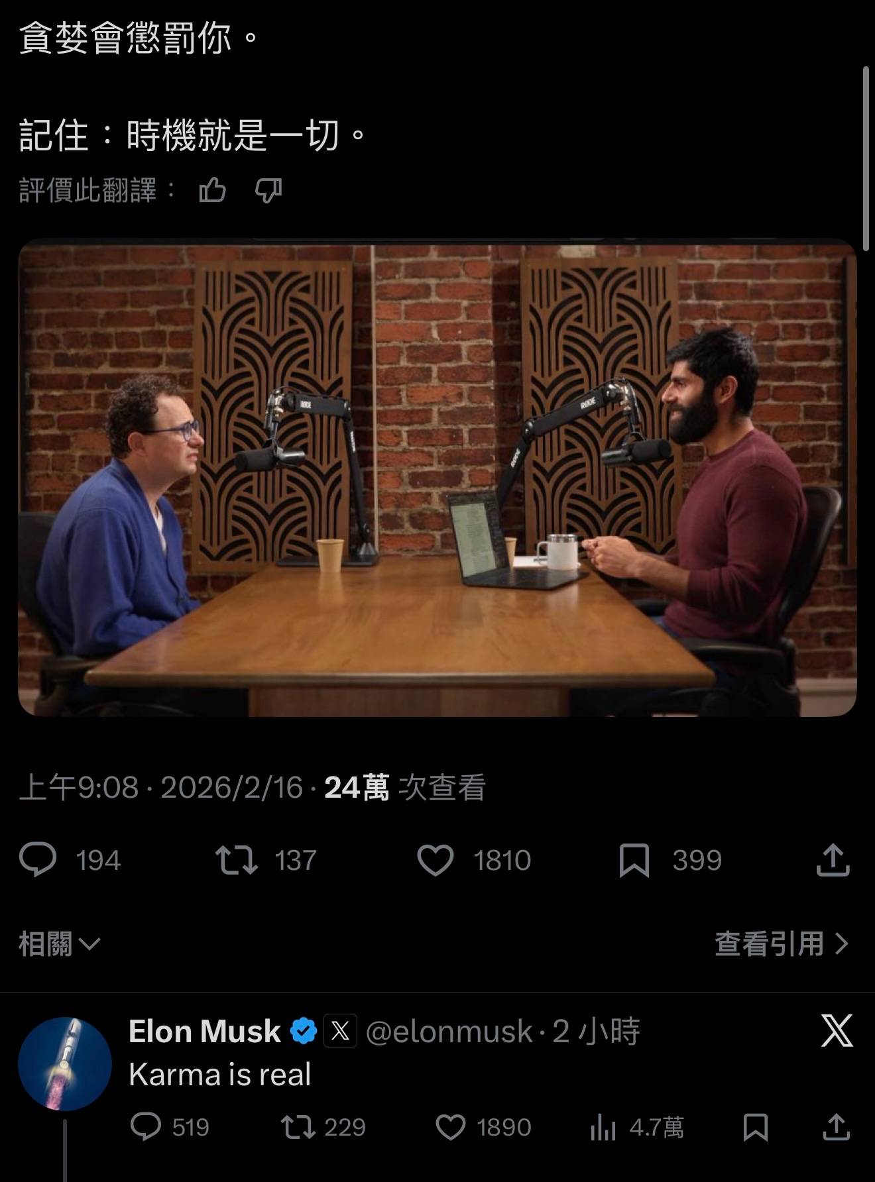
Task: Rate the translation with thumbs down
Action: (x=268, y=191)
